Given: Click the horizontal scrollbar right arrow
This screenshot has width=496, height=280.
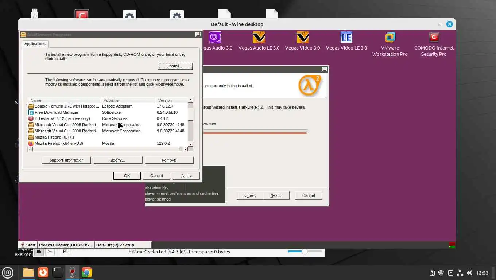Looking at the screenshot, I should (185, 149).
